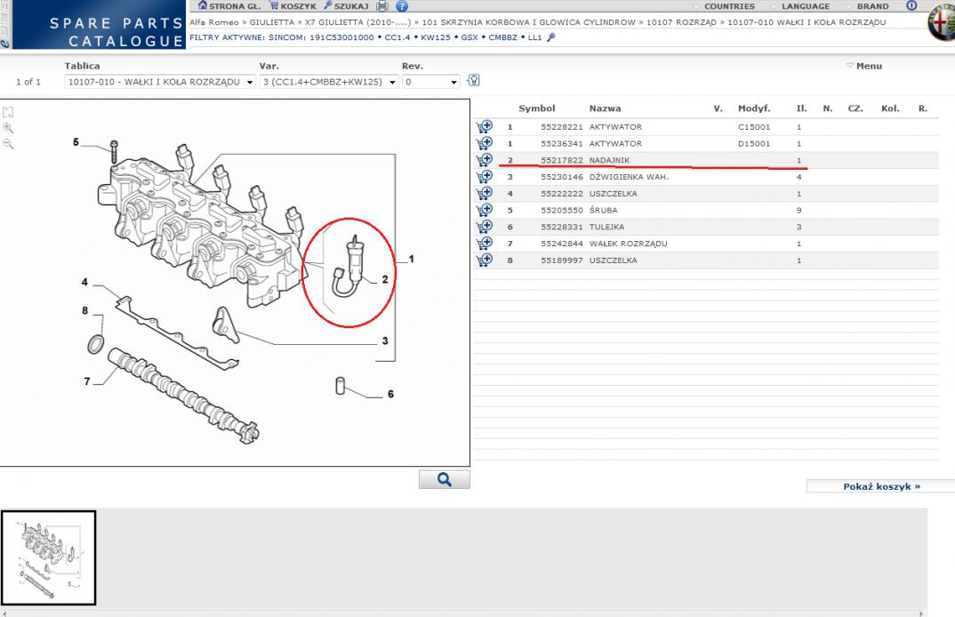Open SZUKAJ search menu item
The width and height of the screenshot is (955, 617).
(x=346, y=6)
